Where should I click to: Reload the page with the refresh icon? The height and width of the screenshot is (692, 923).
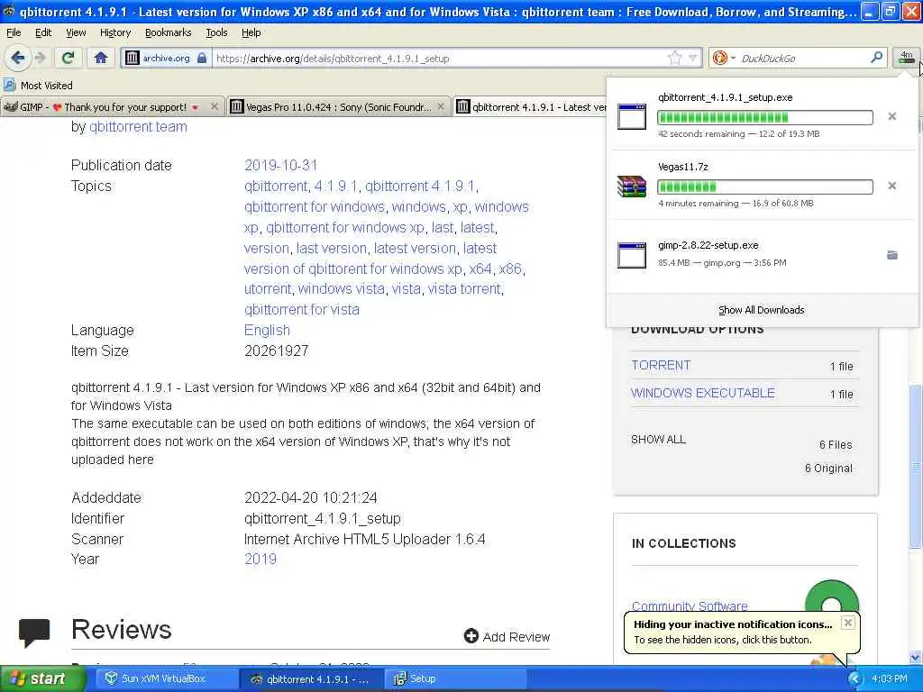tap(68, 58)
